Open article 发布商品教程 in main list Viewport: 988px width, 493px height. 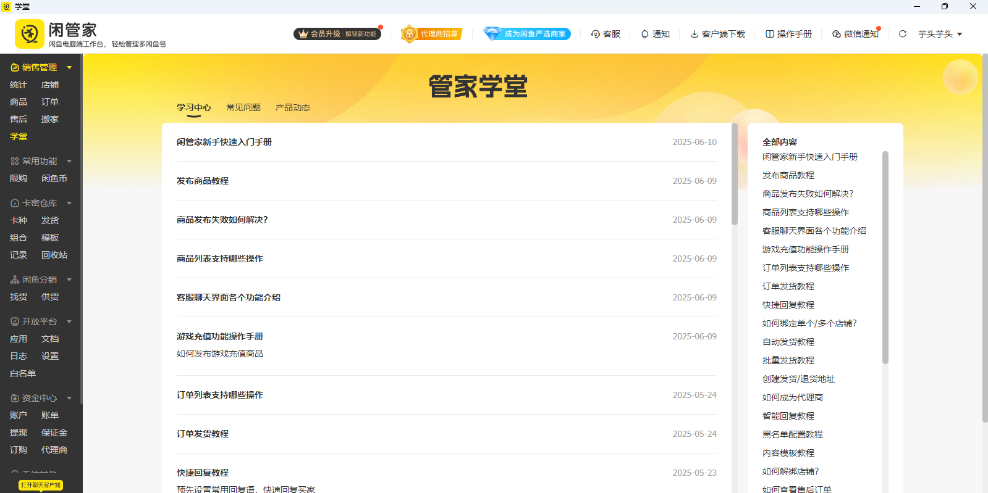203,181
